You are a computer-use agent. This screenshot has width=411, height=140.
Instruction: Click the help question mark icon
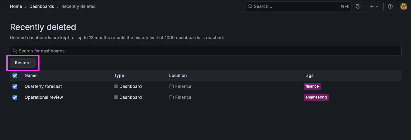pyautogui.click(x=390, y=6)
